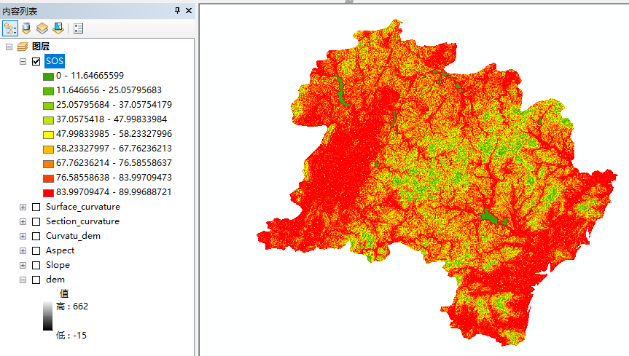This screenshot has width=629, height=356.
Task: Click the 58.23327997 - 67.76236213 class label
Action: point(114,149)
